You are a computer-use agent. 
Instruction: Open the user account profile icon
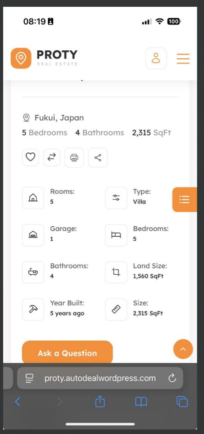pos(156,58)
